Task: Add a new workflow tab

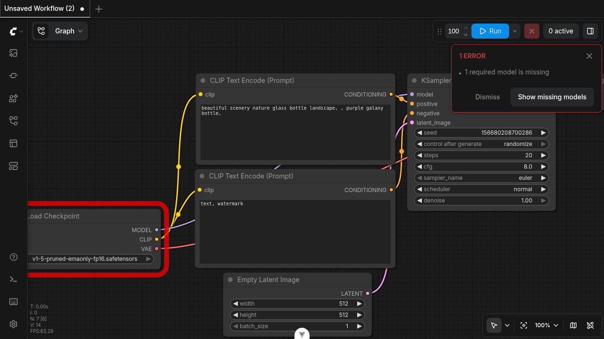Action: click(99, 9)
